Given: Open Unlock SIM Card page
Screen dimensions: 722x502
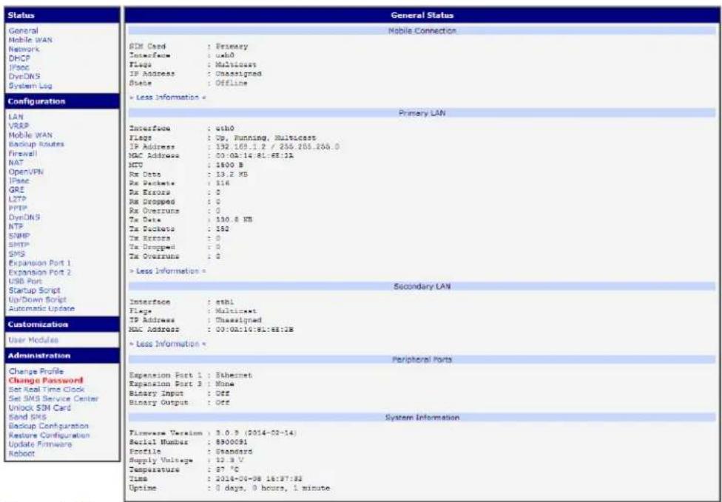Looking at the screenshot, I should (x=40, y=408).
